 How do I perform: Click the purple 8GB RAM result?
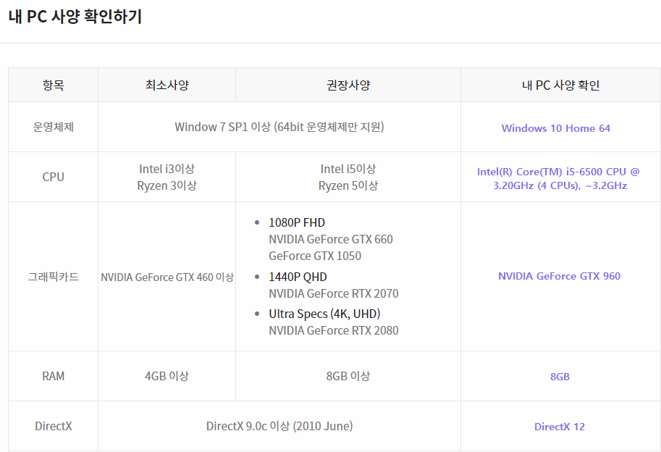click(560, 377)
